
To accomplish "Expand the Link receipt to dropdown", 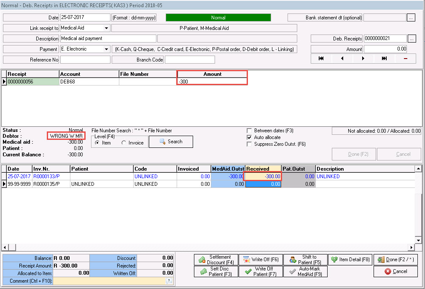I will click(x=106, y=28).
